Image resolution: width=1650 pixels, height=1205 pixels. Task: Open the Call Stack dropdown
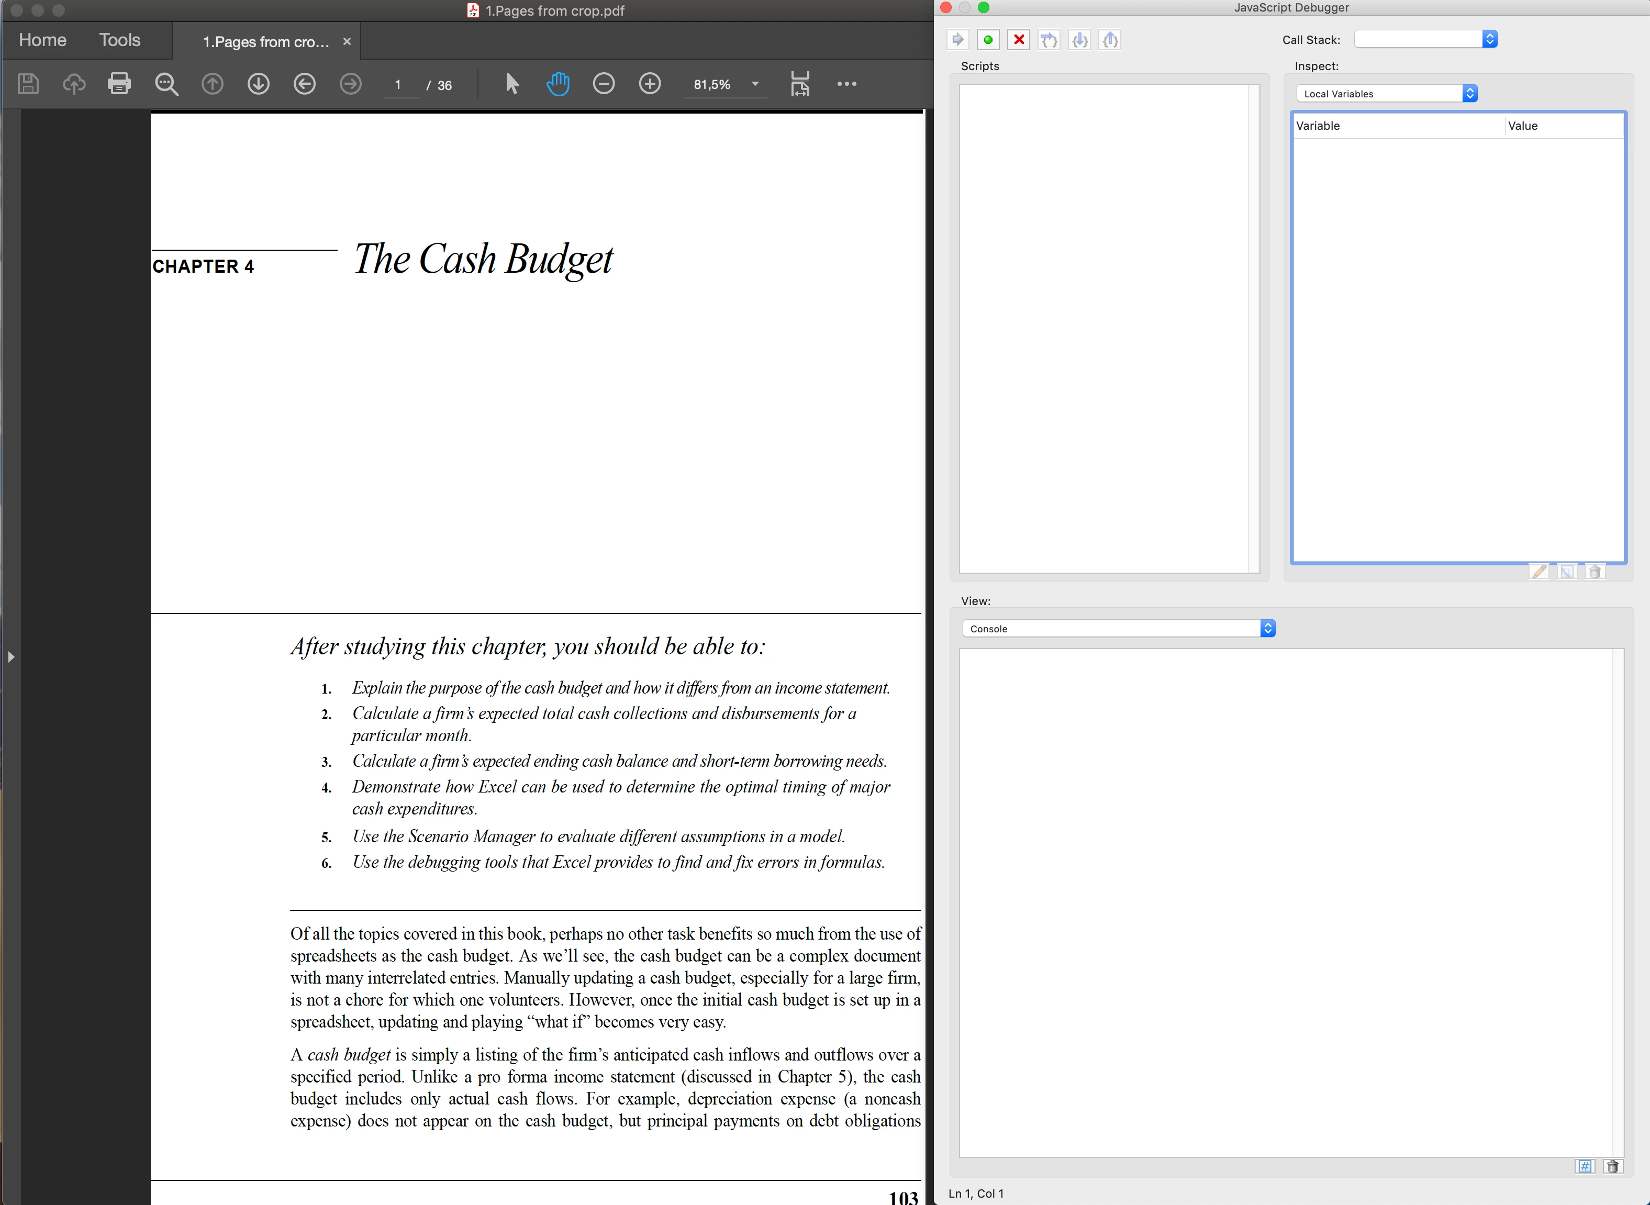coord(1489,39)
